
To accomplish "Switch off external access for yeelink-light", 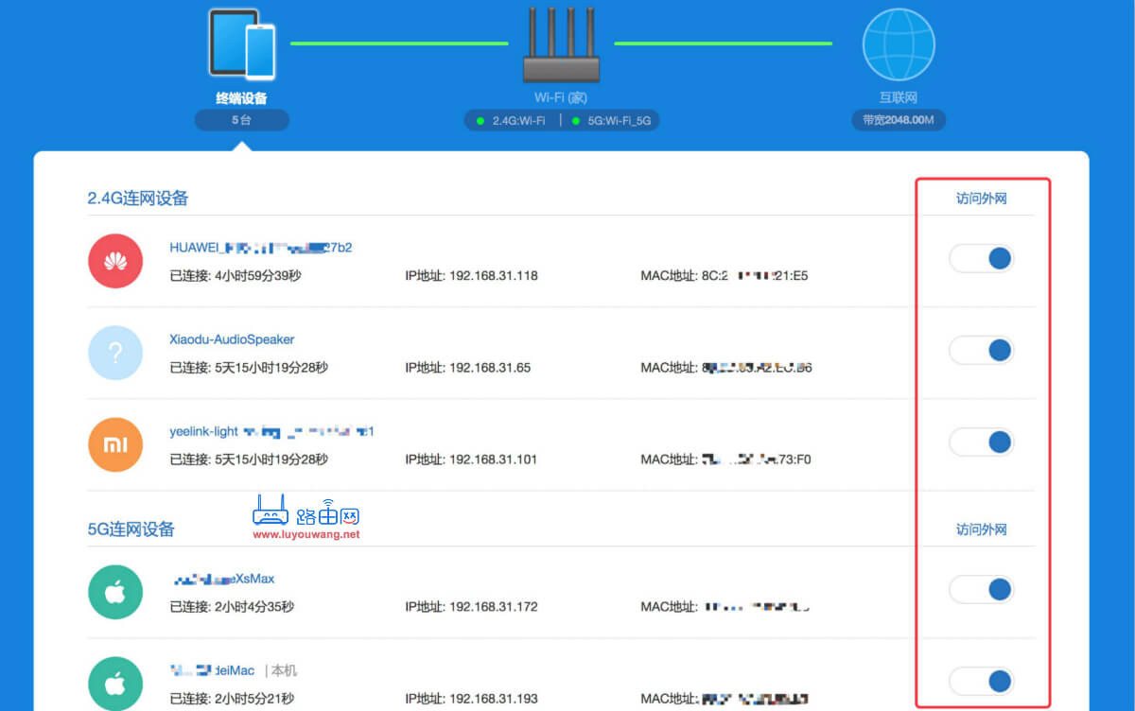I will coord(982,442).
